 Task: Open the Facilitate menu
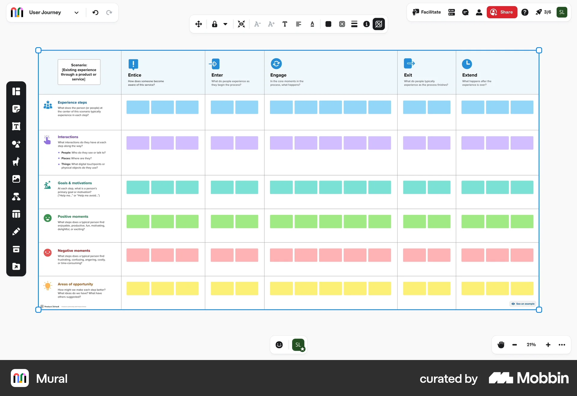pyautogui.click(x=427, y=12)
